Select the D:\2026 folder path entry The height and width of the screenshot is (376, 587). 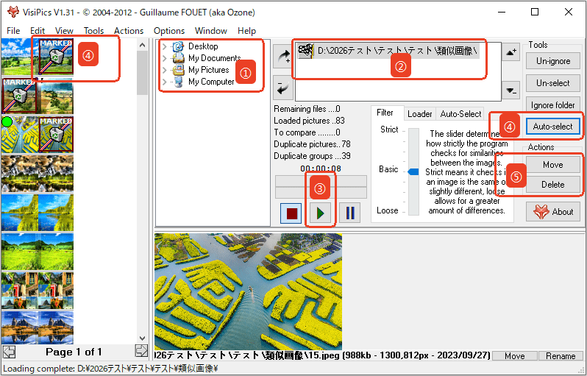[x=388, y=51]
